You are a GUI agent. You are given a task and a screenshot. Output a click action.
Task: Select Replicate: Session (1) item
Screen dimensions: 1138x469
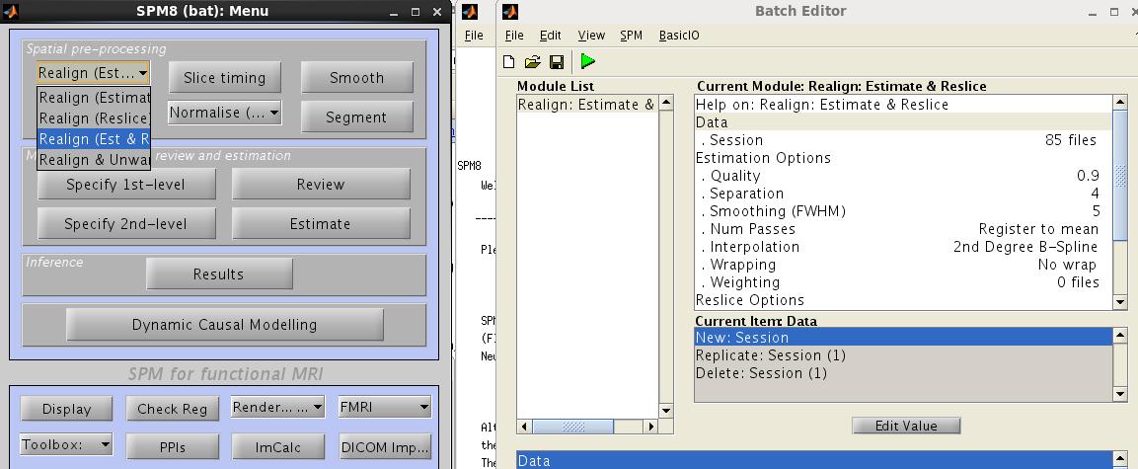(x=903, y=355)
